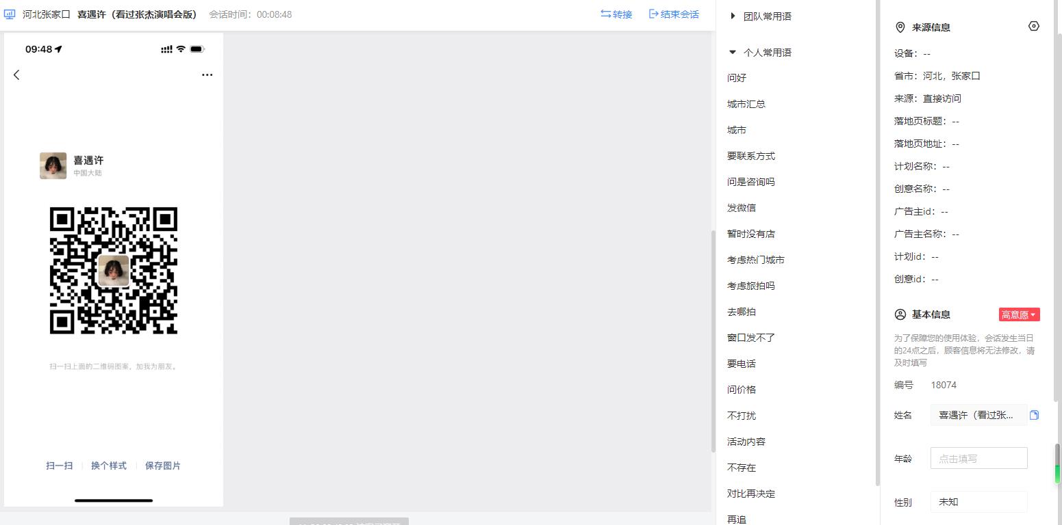
Task: Copy the name with the copy icon
Action: click(x=1034, y=415)
